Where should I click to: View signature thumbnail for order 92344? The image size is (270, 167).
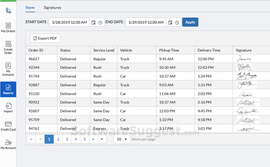click(x=244, y=68)
